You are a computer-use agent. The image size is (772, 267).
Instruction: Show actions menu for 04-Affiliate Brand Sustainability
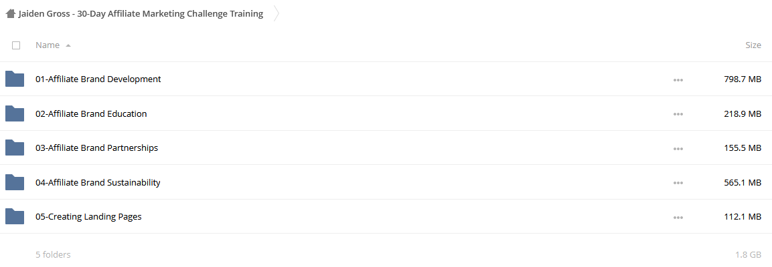point(678,183)
